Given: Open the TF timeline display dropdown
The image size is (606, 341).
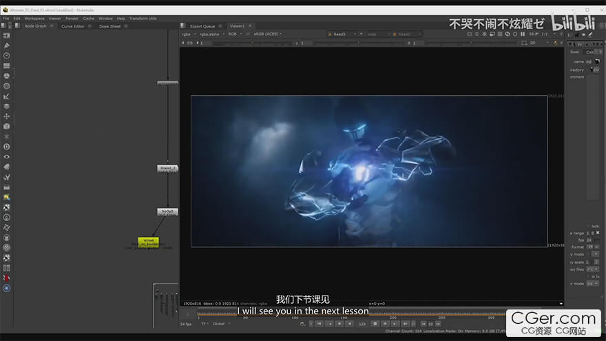Looking at the screenshot, I should [205, 324].
